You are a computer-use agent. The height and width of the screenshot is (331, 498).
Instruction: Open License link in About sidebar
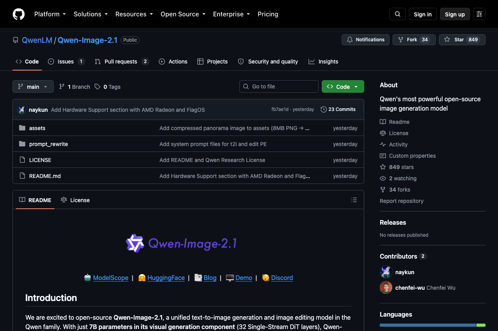point(394,133)
